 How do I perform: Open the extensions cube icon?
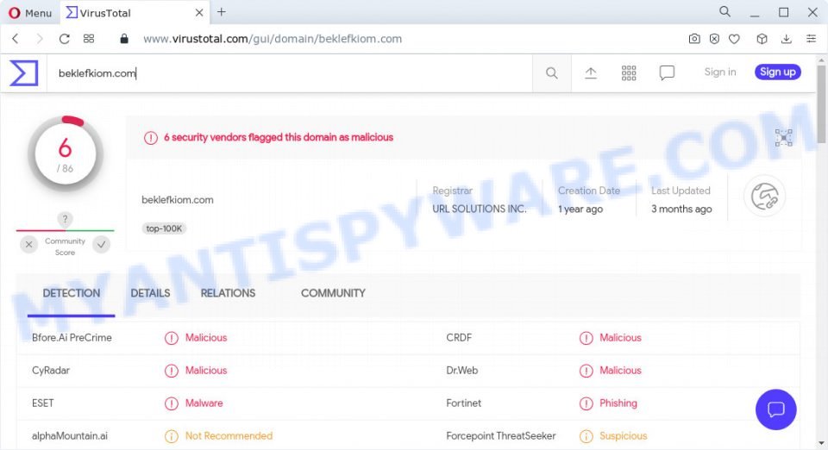(x=762, y=39)
